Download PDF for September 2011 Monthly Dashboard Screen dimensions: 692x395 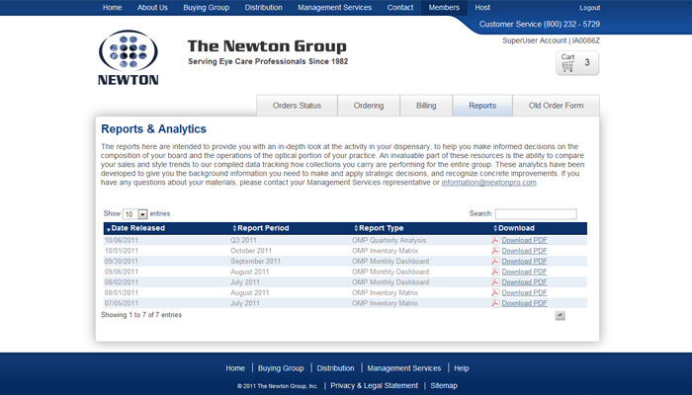tap(524, 262)
